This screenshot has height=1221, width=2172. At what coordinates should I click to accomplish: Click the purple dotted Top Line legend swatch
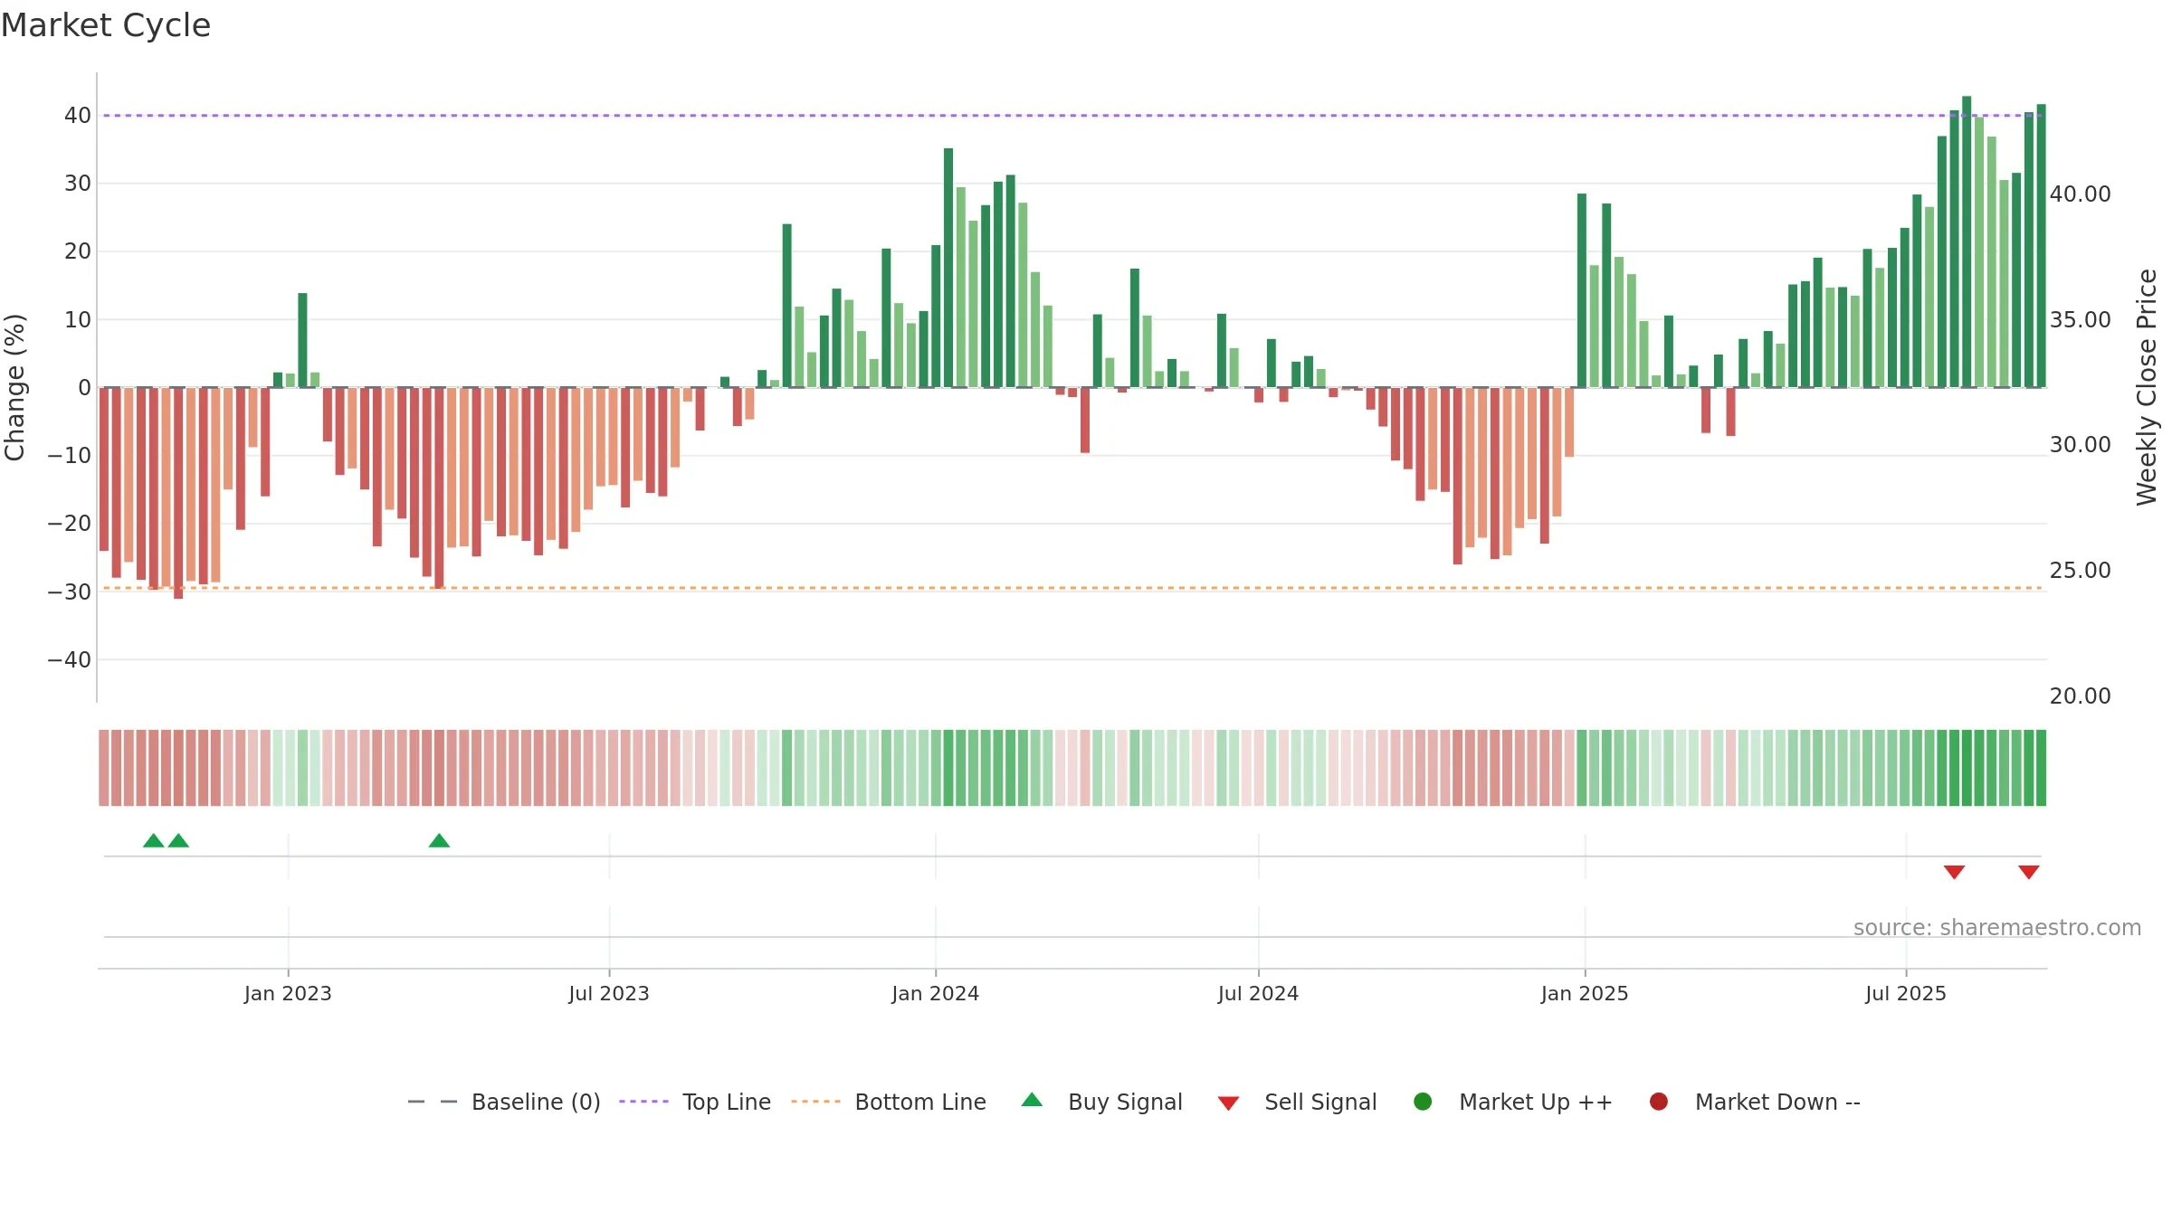(x=643, y=1102)
